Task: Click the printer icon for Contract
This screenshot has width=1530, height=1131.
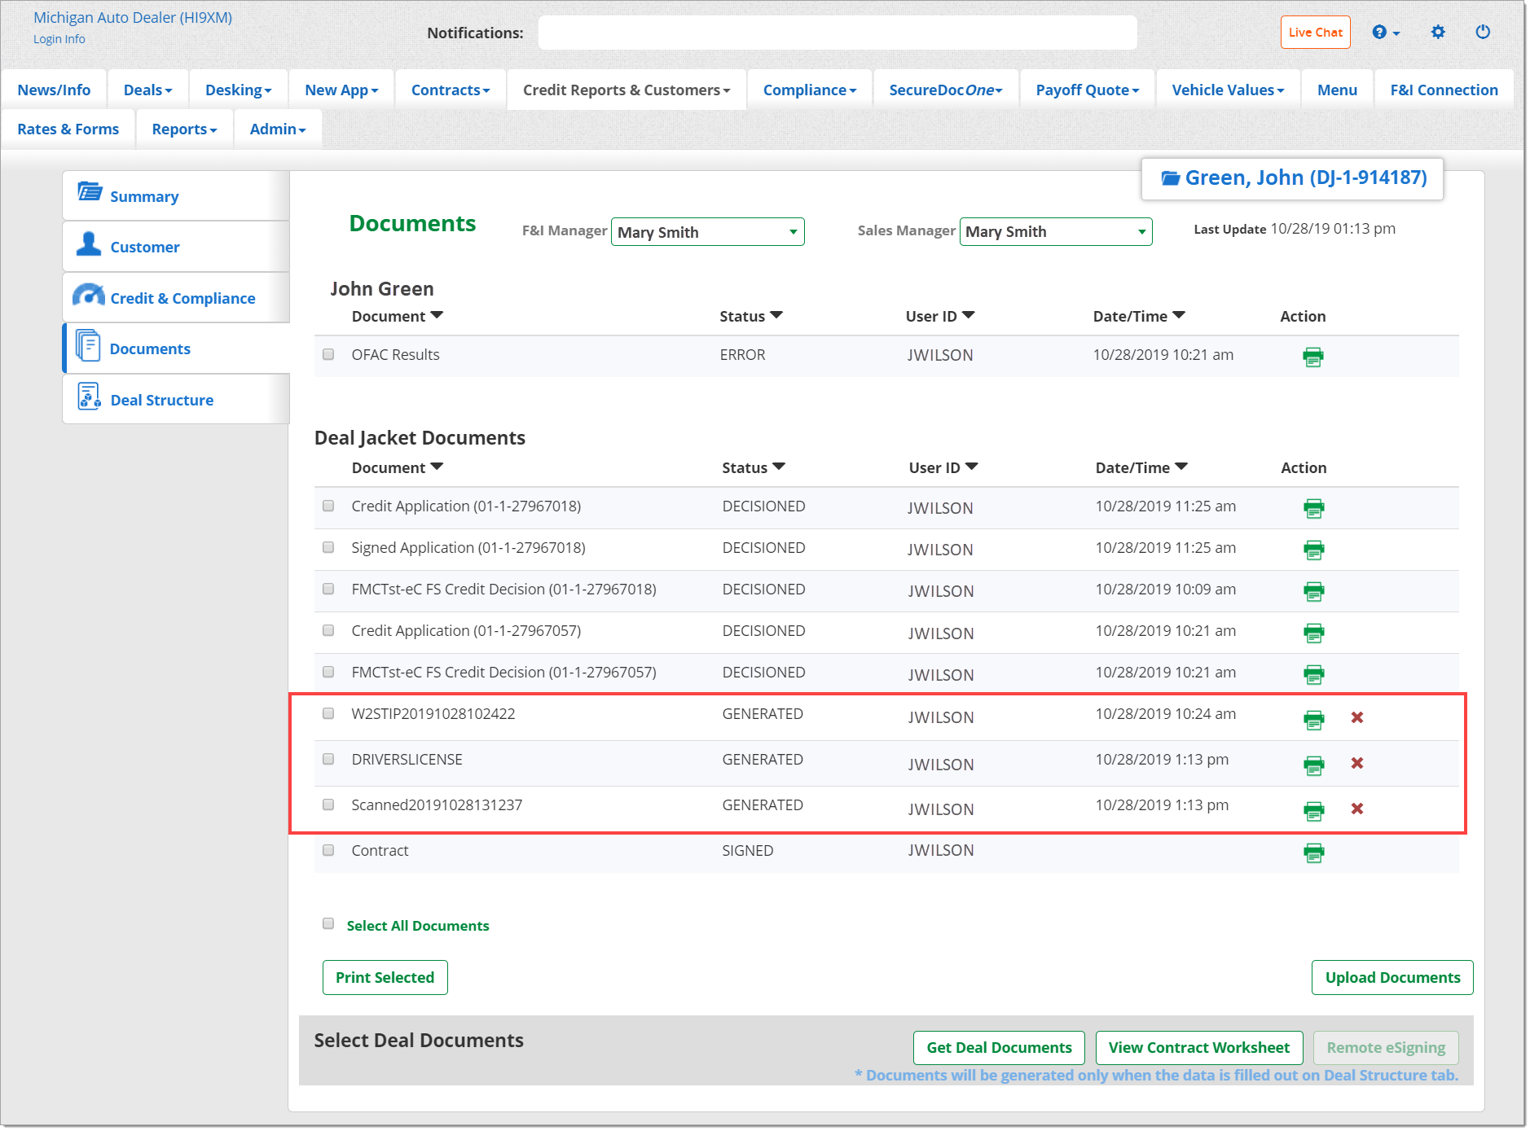Action: (1313, 853)
